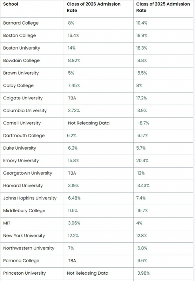
Task: Click Bowdoin College's 8.92% value
Action: 74,60
